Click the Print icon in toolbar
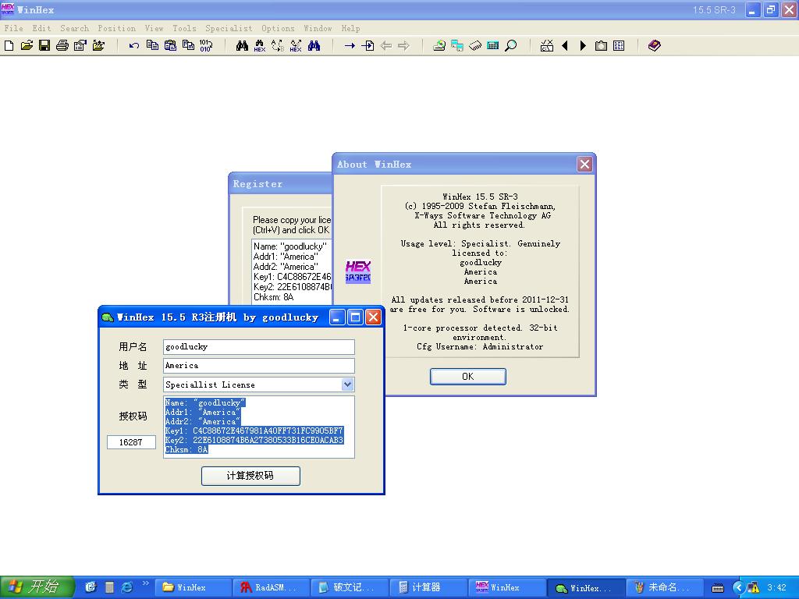The height and width of the screenshot is (599, 799). (62, 46)
